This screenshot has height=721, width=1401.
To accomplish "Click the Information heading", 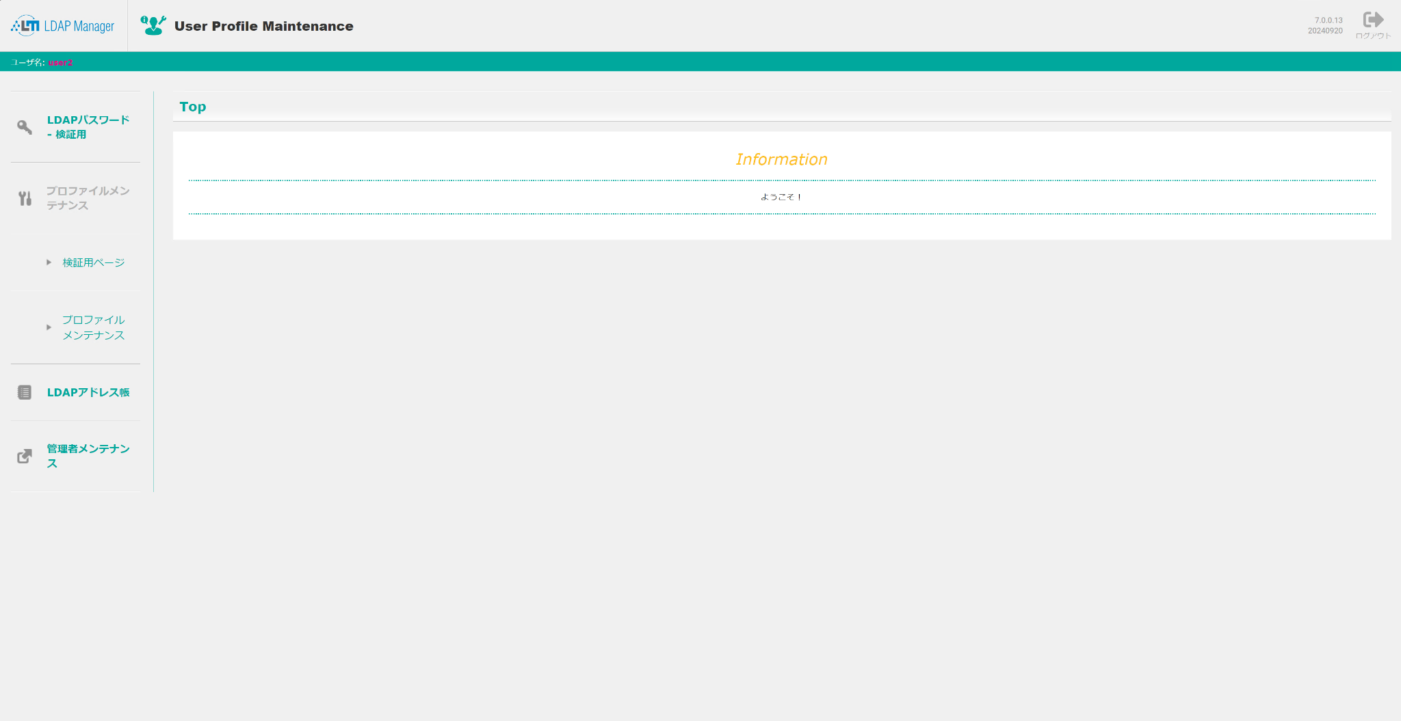I will click(782, 159).
